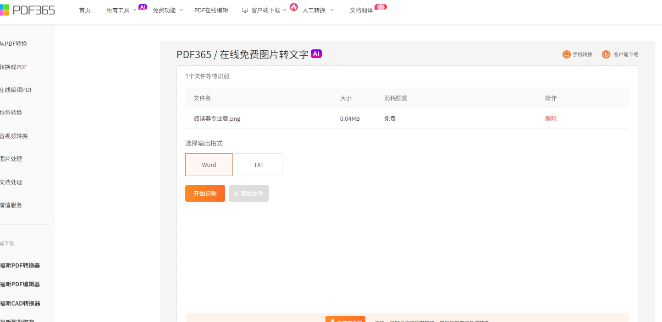Viewport: 662px width, 322px height.
Task: Click the 添加文件 button
Action: (249, 193)
